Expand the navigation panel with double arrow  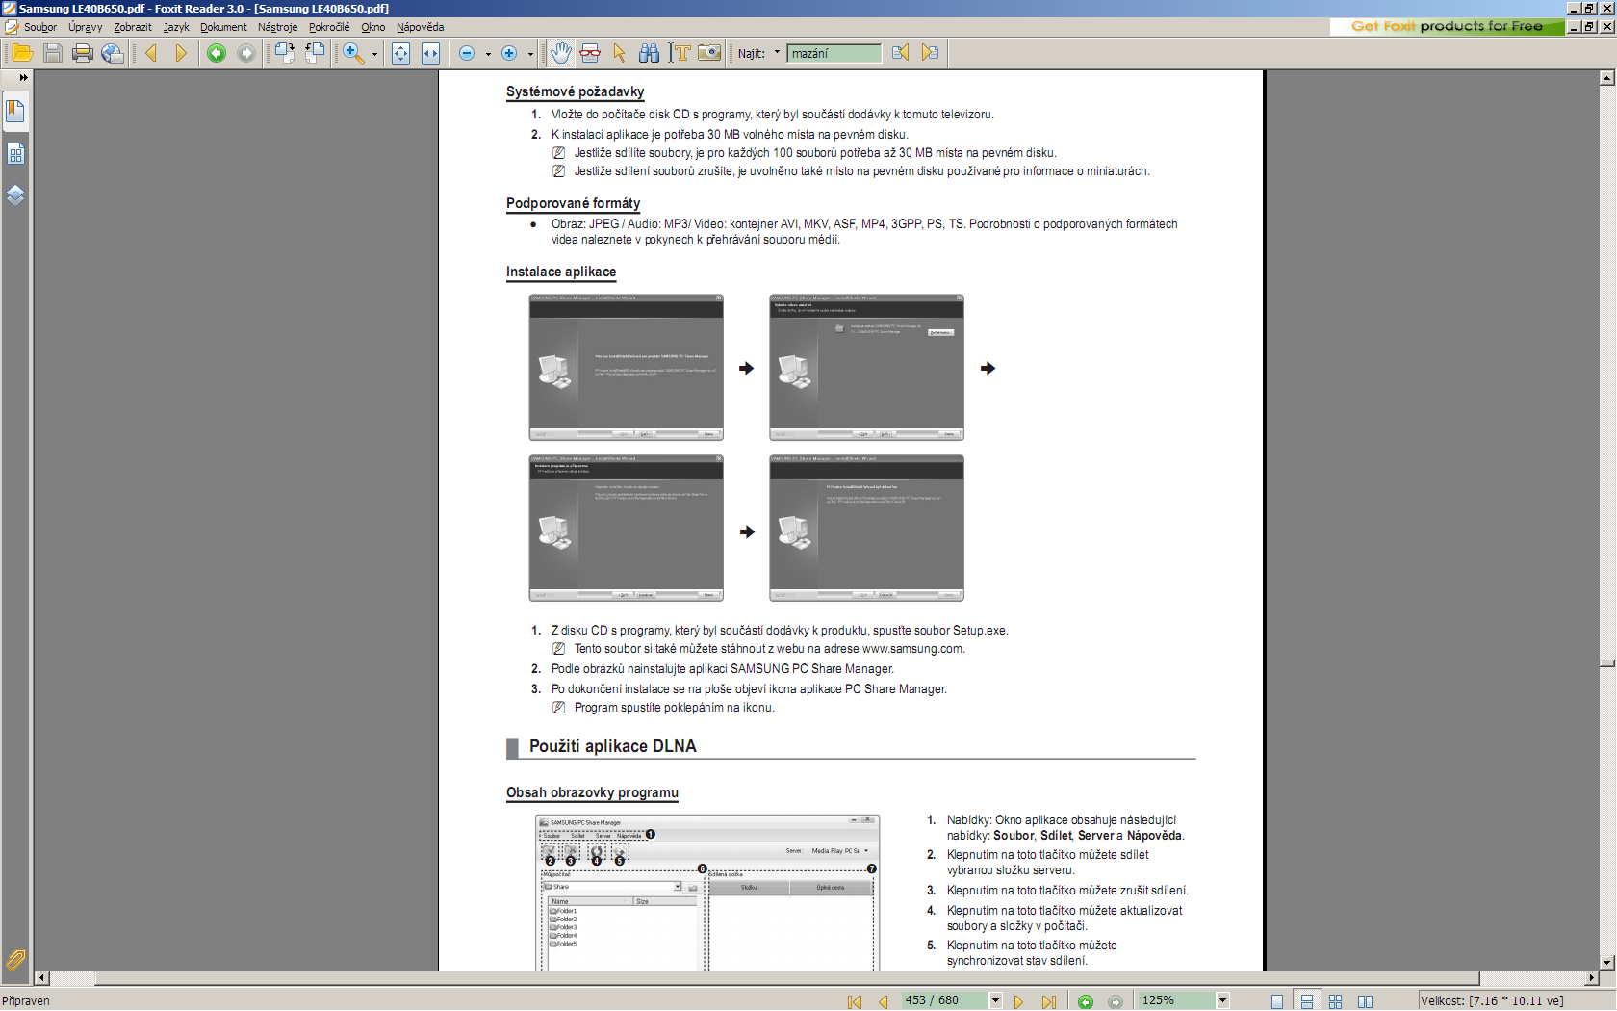tap(23, 77)
